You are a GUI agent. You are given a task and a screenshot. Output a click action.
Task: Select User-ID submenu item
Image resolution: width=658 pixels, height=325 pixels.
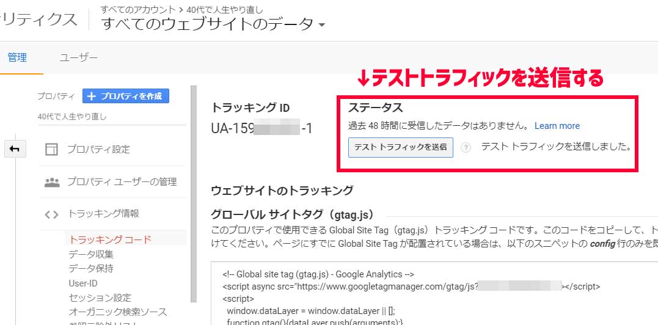click(83, 283)
